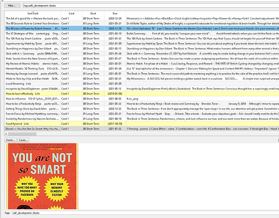
Task: Select 'Peak: Secrets from the New Science' row
Action: click(142, 58)
